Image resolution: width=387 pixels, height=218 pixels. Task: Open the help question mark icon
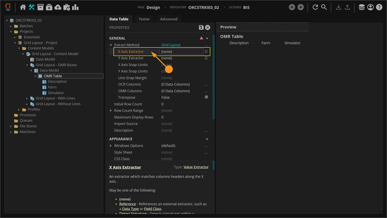[379, 7]
